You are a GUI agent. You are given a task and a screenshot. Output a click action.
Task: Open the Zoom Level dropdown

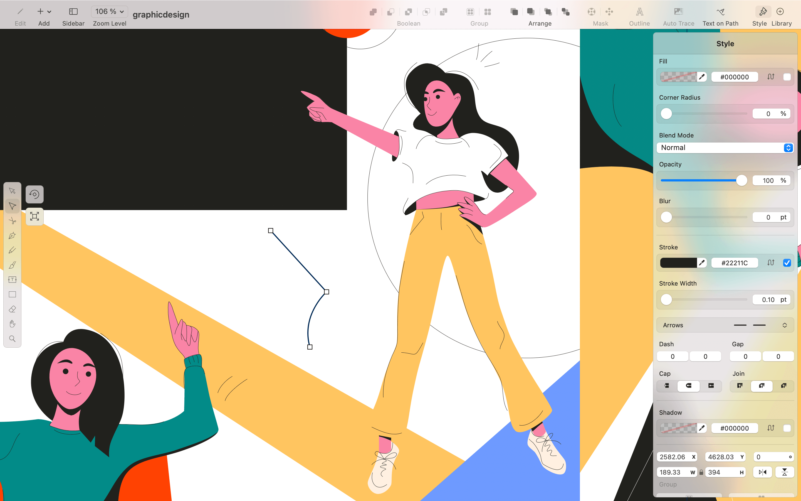point(110,12)
